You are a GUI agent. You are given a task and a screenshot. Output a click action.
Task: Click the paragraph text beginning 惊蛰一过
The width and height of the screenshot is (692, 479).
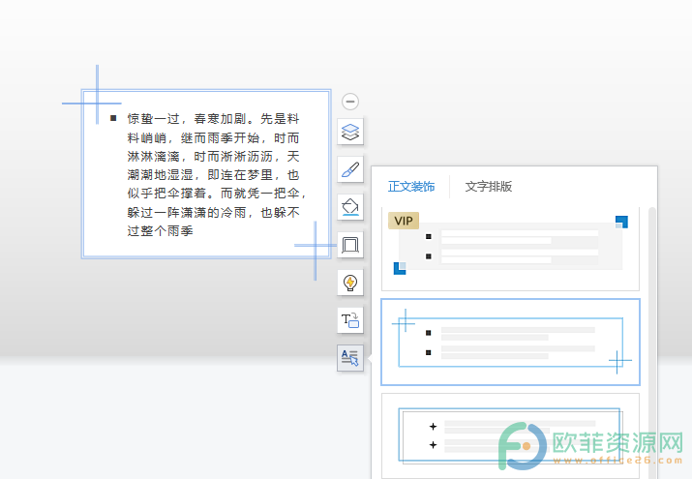[215, 174]
